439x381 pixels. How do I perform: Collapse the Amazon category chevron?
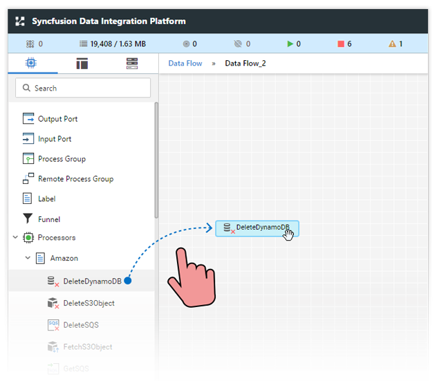pyautogui.click(x=28, y=257)
